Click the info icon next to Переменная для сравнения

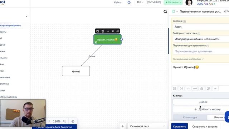pyautogui.click(x=208, y=46)
